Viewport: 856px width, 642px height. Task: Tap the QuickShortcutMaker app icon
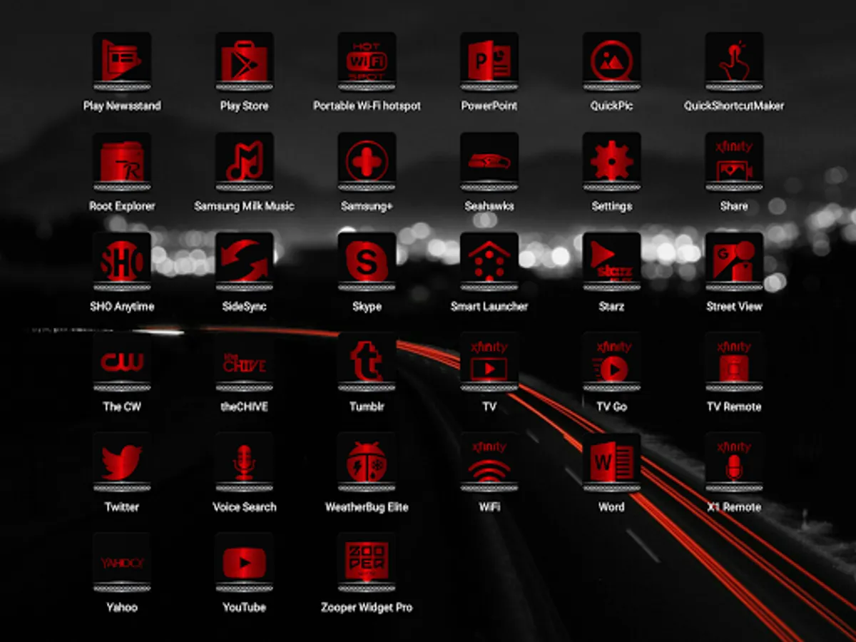[734, 62]
